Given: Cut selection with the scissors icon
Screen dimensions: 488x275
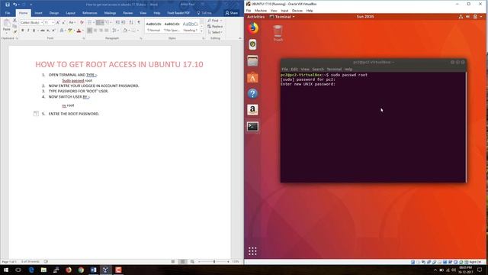Looking at the screenshot, I should pos(14,21).
